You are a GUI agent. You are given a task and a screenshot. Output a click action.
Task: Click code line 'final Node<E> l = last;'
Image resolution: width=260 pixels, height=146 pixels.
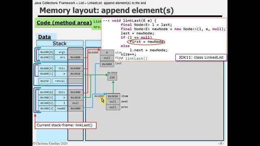pyautogui.click(x=146, y=25)
